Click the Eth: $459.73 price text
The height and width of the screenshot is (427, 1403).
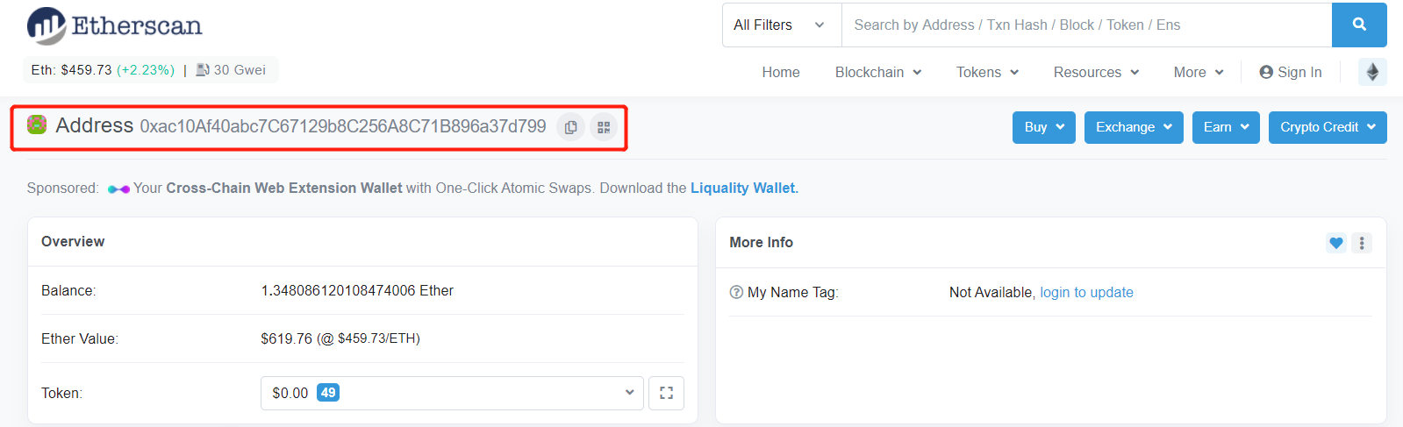(x=71, y=70)
